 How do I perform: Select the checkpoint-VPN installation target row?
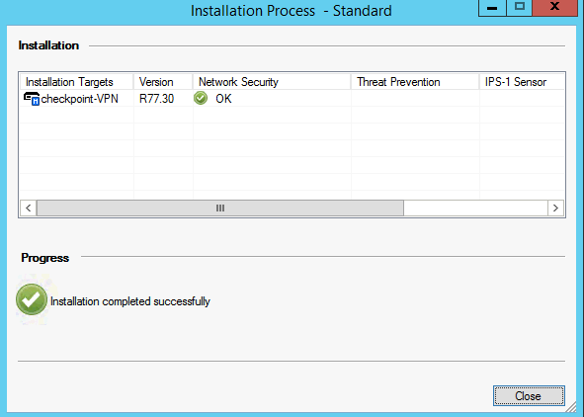pyautogui.click(x=292, y=98)
